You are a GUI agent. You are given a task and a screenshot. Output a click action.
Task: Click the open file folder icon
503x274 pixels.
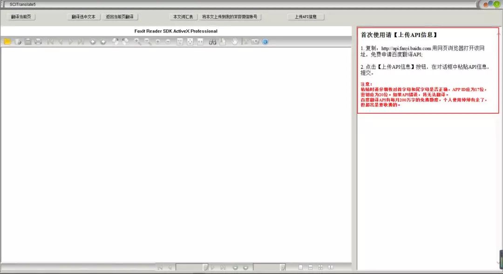tap(7, 42)
